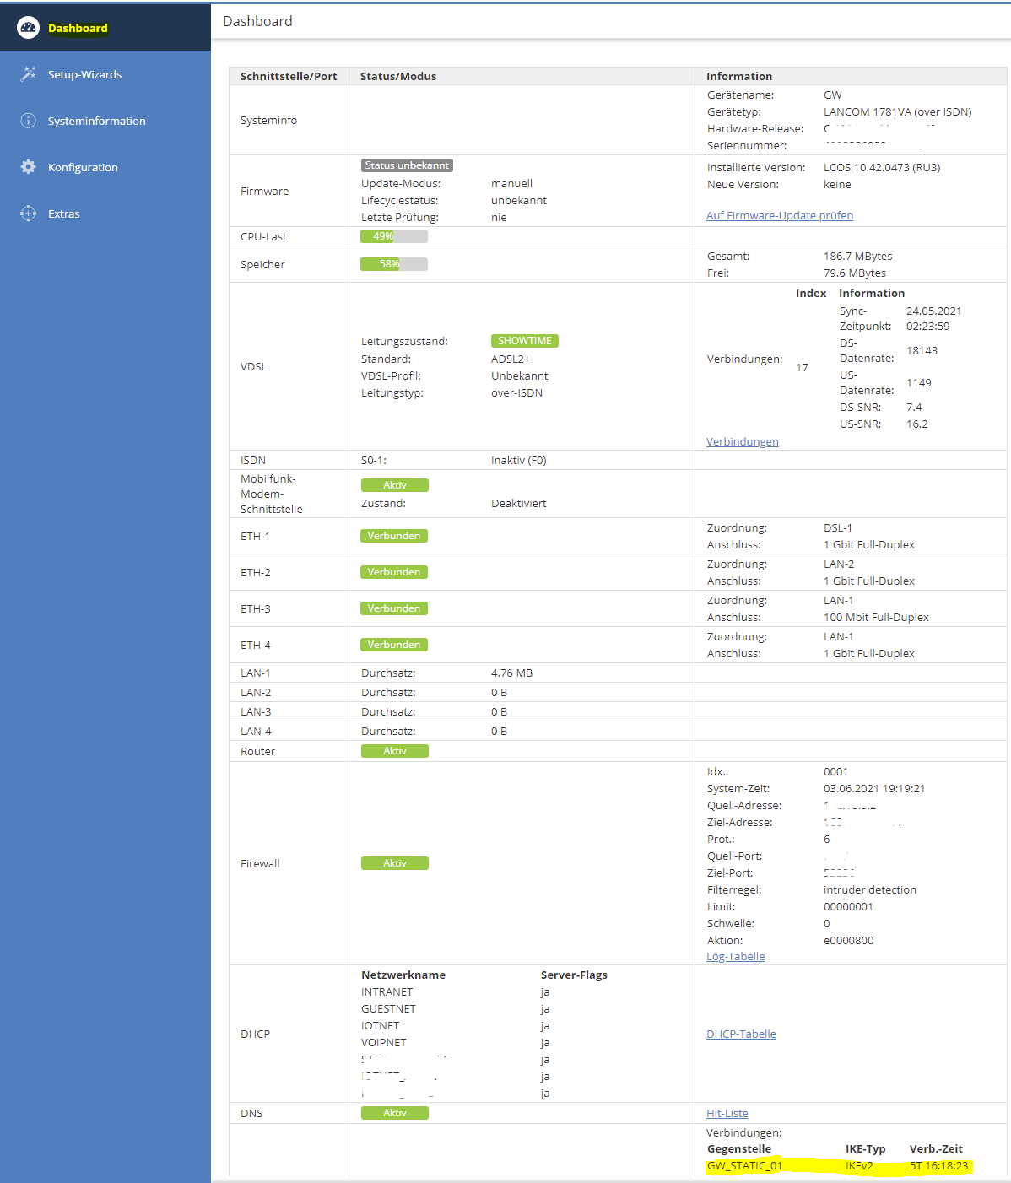
Task: Click the Verbunden badge for ETH-4
Action: (394, 645)
